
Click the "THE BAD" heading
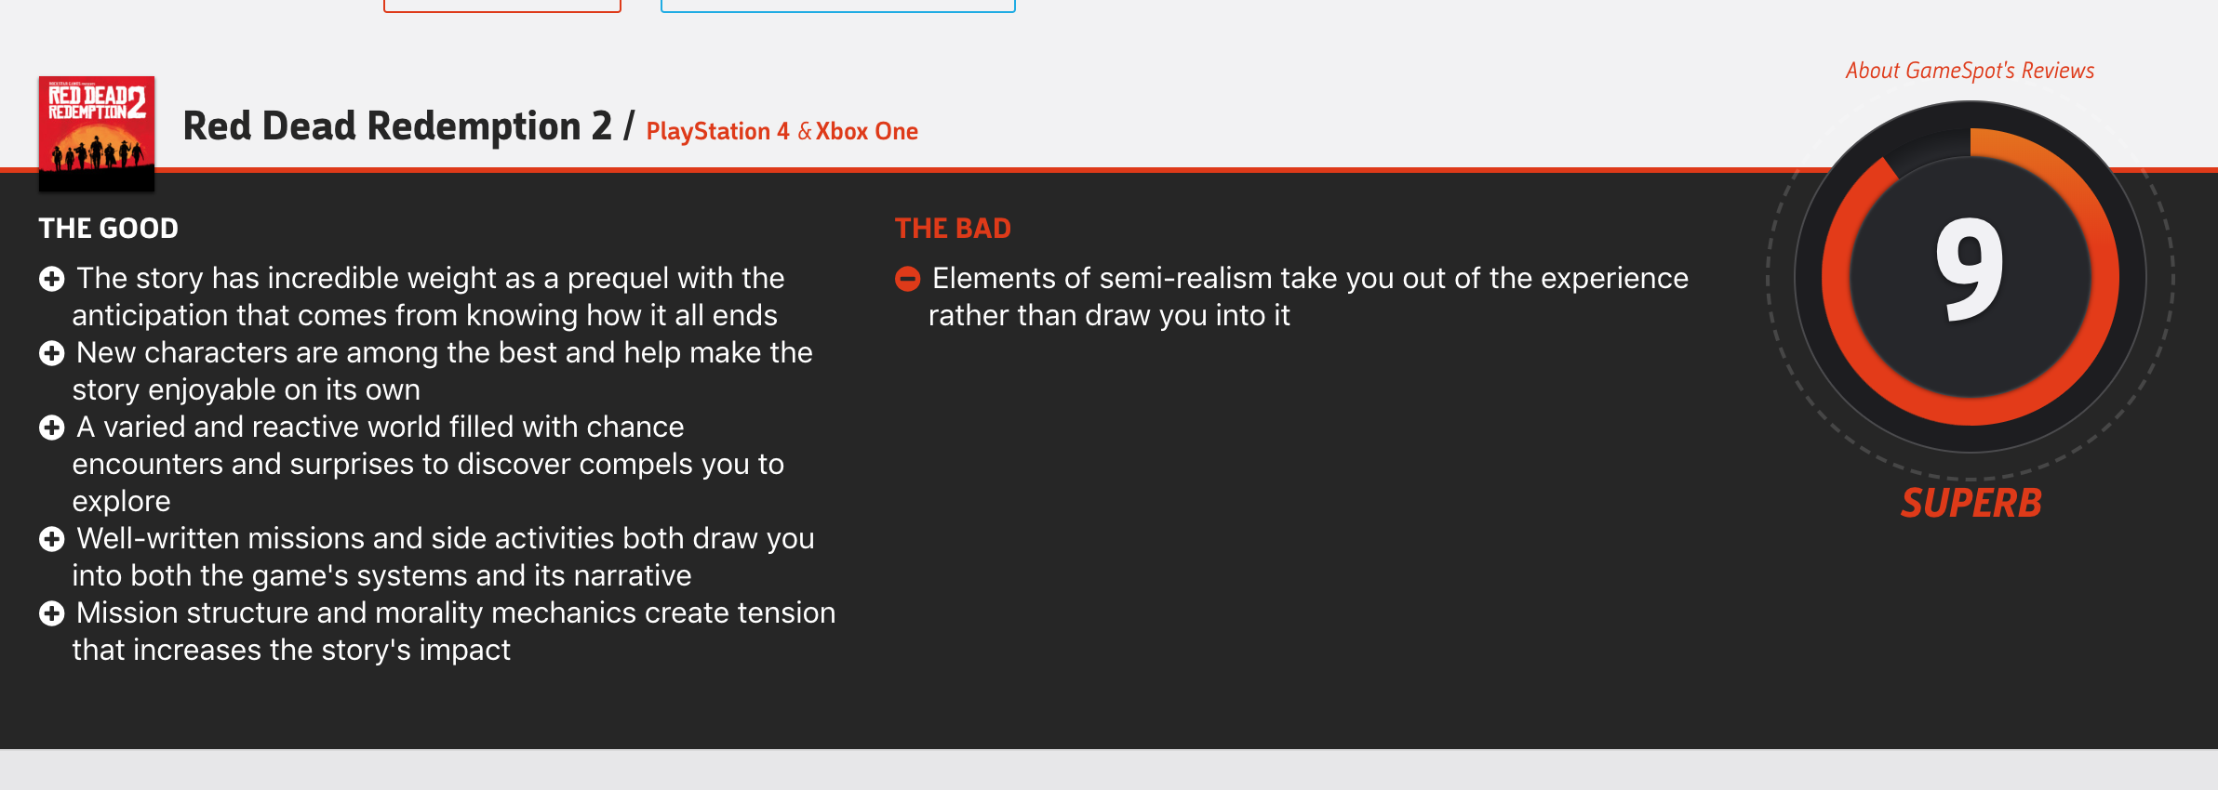pyautogui.click(x=953, y=228)
